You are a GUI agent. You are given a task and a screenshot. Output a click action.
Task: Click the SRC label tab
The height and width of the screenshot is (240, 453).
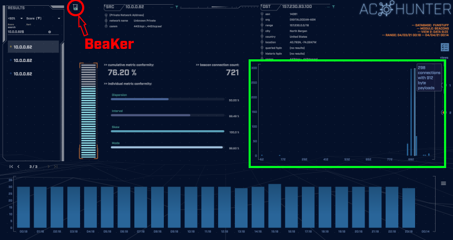[110, 7]
